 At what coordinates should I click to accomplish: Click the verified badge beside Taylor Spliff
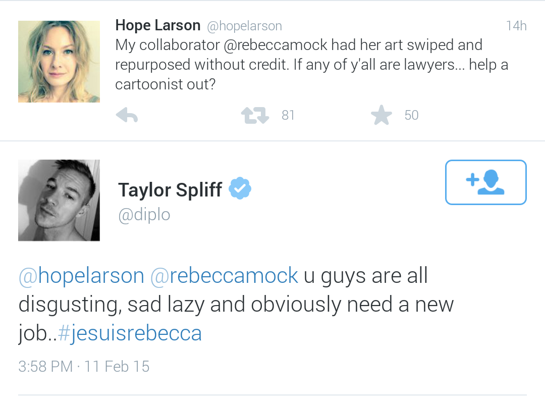pos(240,188)
